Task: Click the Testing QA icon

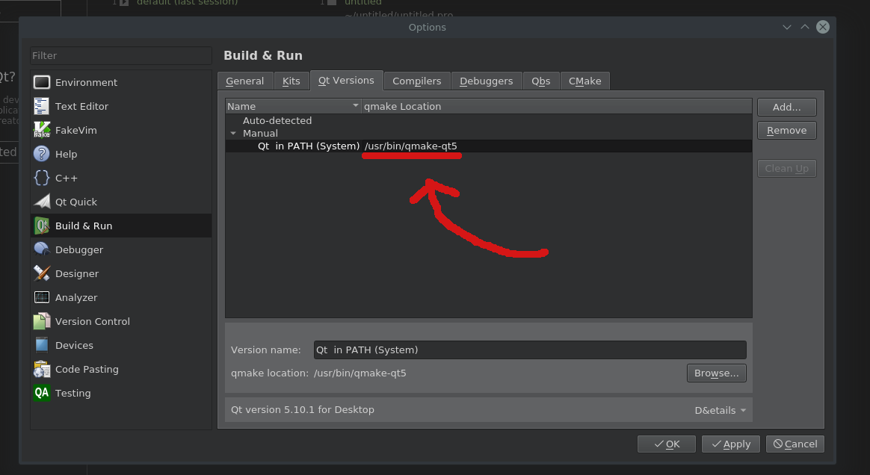Action: (x=42, y=392)
